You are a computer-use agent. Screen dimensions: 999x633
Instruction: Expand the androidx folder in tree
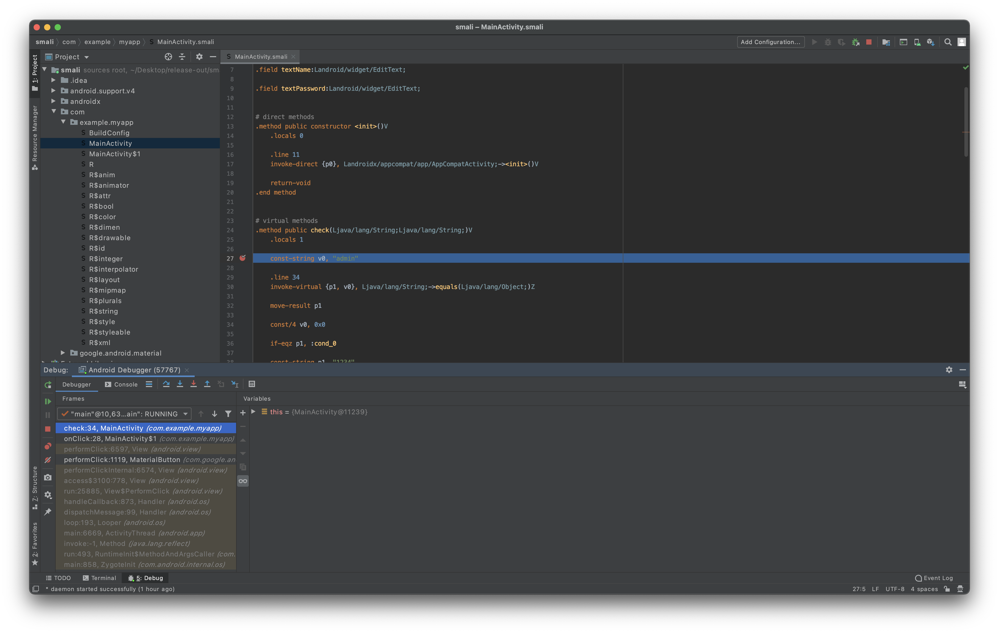coord(54,101)
